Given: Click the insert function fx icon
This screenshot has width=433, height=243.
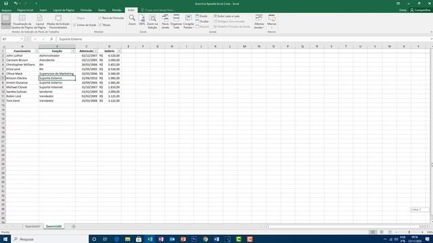Looking at the screenshot, I should [51, 39].
